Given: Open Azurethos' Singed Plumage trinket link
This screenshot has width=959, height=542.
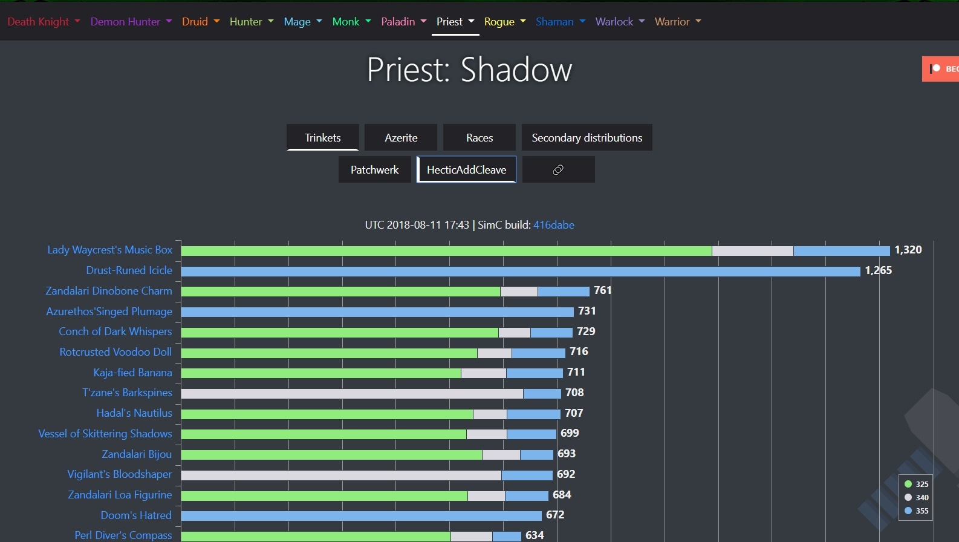Looking at the screenshot, I should coord(109,312).
